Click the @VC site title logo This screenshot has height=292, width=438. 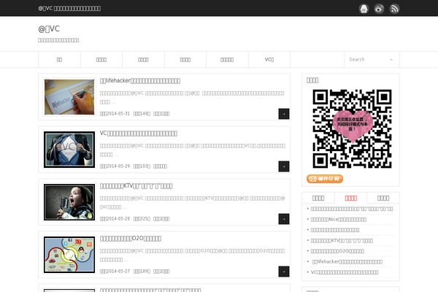pos(49,28)
